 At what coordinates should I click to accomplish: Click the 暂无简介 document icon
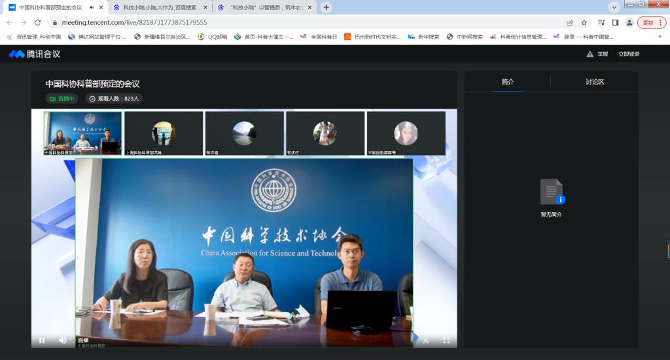tap(552, 192)
